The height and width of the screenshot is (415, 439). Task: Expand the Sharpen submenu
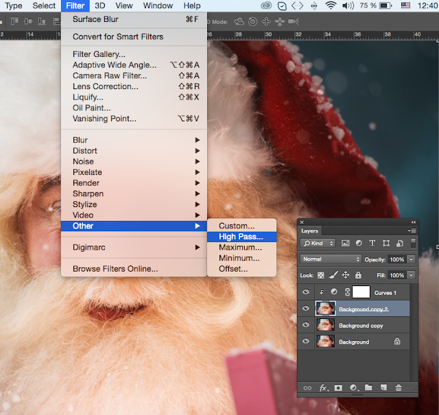point(134,193)
